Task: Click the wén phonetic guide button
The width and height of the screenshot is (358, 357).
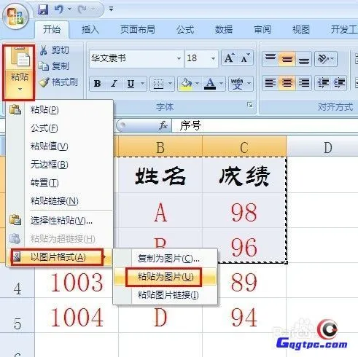Action: coord(237,84)
